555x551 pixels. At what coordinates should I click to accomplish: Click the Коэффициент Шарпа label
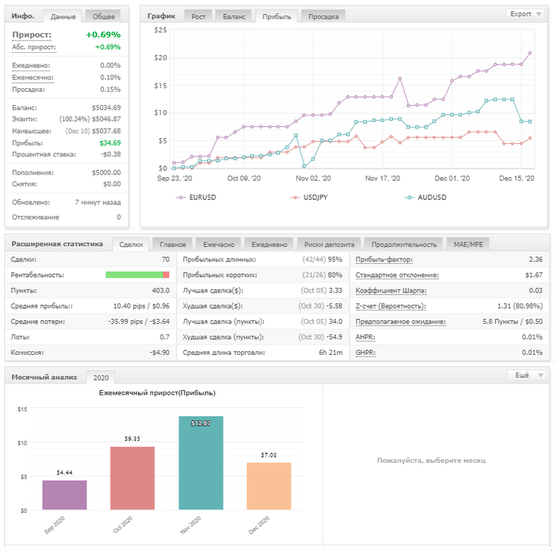tap(391, 291)
